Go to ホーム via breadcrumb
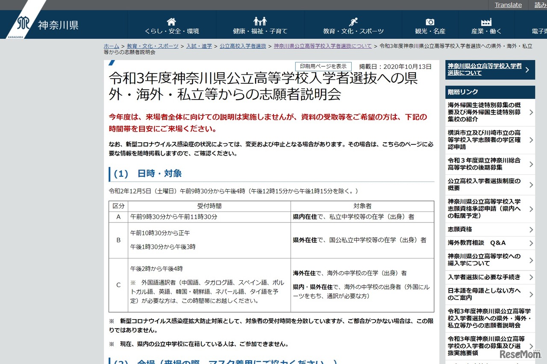 111,46
